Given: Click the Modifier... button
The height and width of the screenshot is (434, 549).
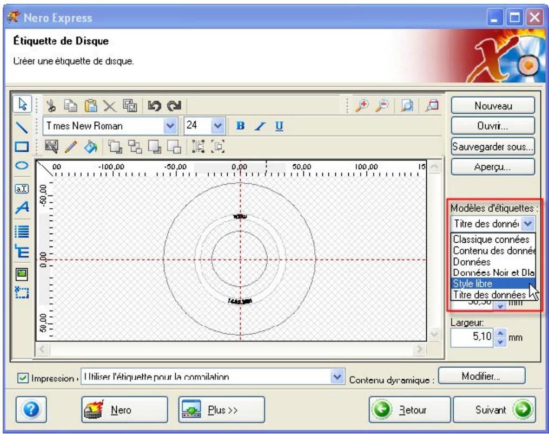Looking at the screenshot, I should click(482, 376).
